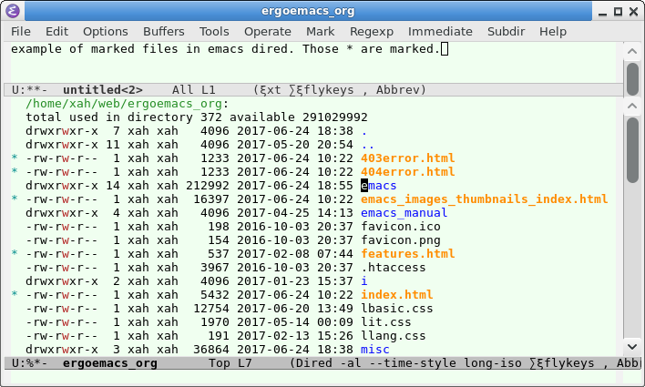Click the mark asterisk beside features.html
Viewport: 645px width, 387px height.
click(15, 253)
